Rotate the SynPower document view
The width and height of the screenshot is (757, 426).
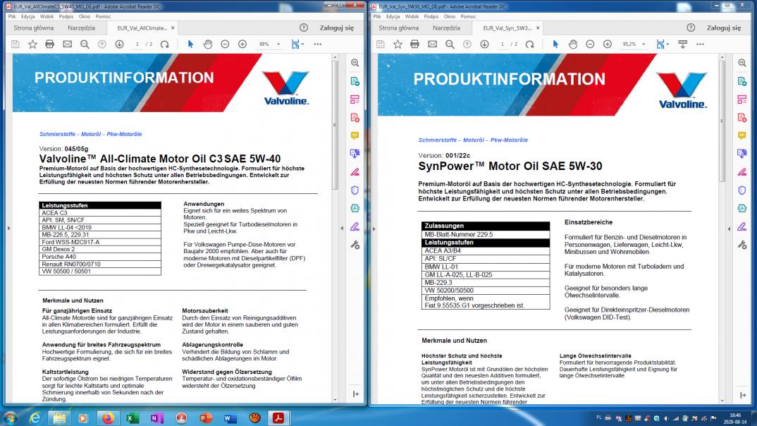tap(529, 44)
